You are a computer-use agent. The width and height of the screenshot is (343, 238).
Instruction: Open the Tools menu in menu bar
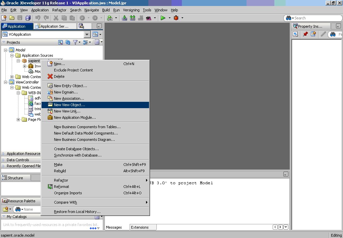pos(147,10)
